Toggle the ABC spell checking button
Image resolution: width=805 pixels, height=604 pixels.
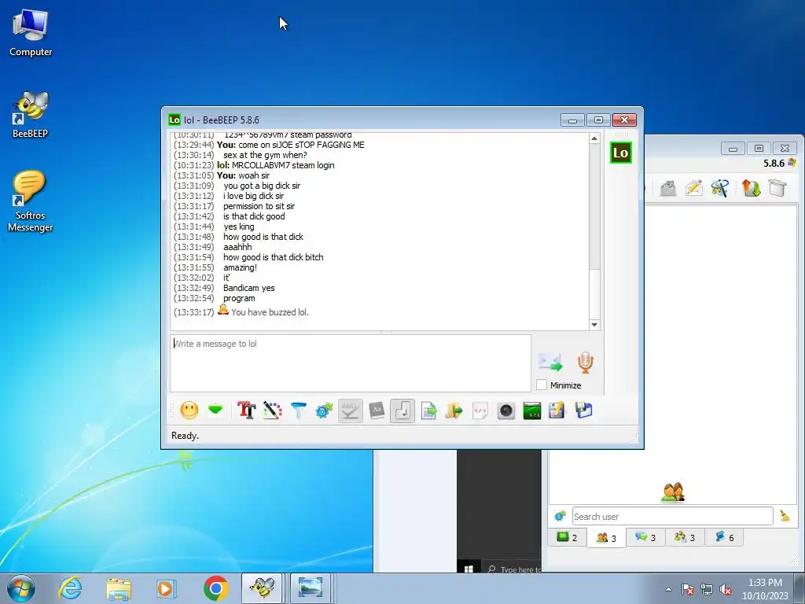350,411
